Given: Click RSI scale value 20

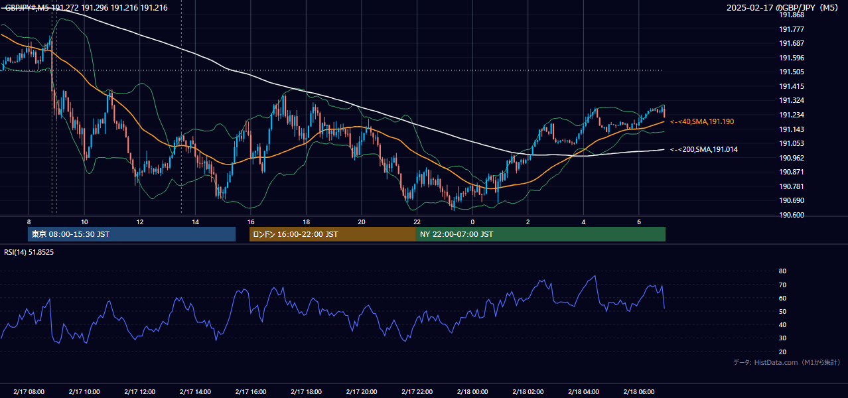Looking at the screenshot, I should 783,352.
